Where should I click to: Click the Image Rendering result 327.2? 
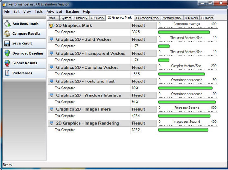(x=136, y=130)
